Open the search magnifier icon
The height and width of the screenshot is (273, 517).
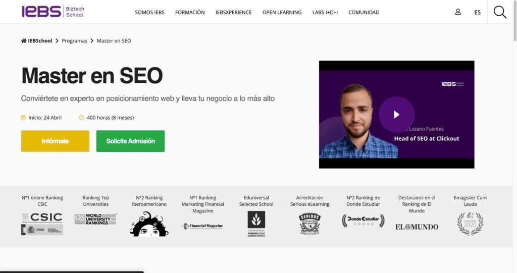(500, 12)
